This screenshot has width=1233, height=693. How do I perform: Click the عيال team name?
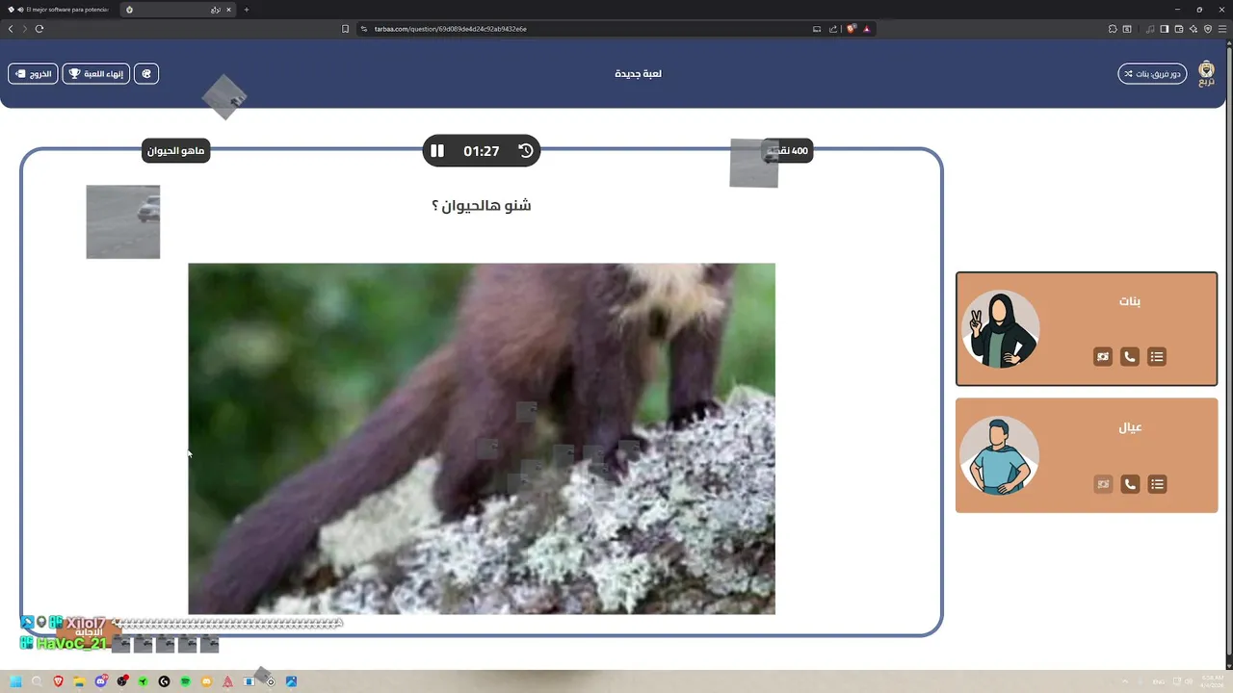click(x=1130, y=427)
